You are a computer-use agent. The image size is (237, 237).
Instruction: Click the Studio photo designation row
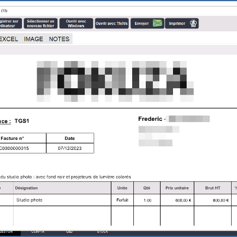tap(55, 200)
